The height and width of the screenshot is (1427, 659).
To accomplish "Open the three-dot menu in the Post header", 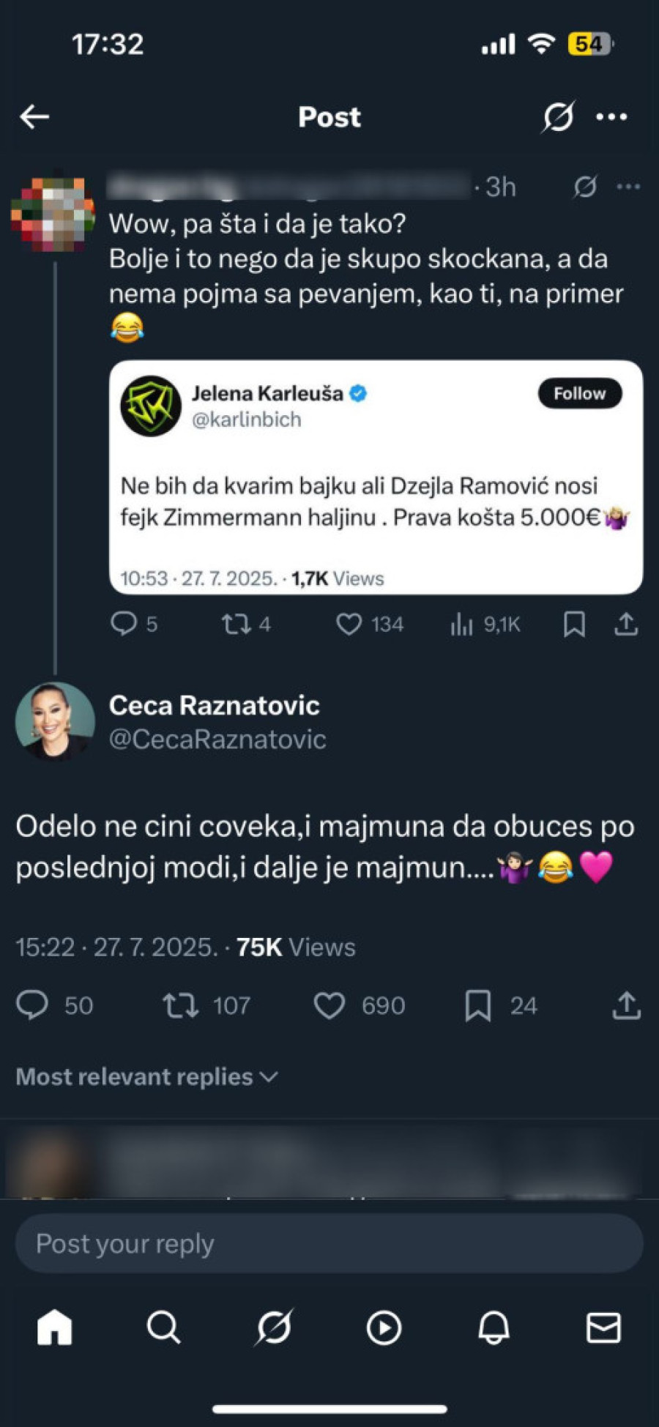I will tap(611, 116).
